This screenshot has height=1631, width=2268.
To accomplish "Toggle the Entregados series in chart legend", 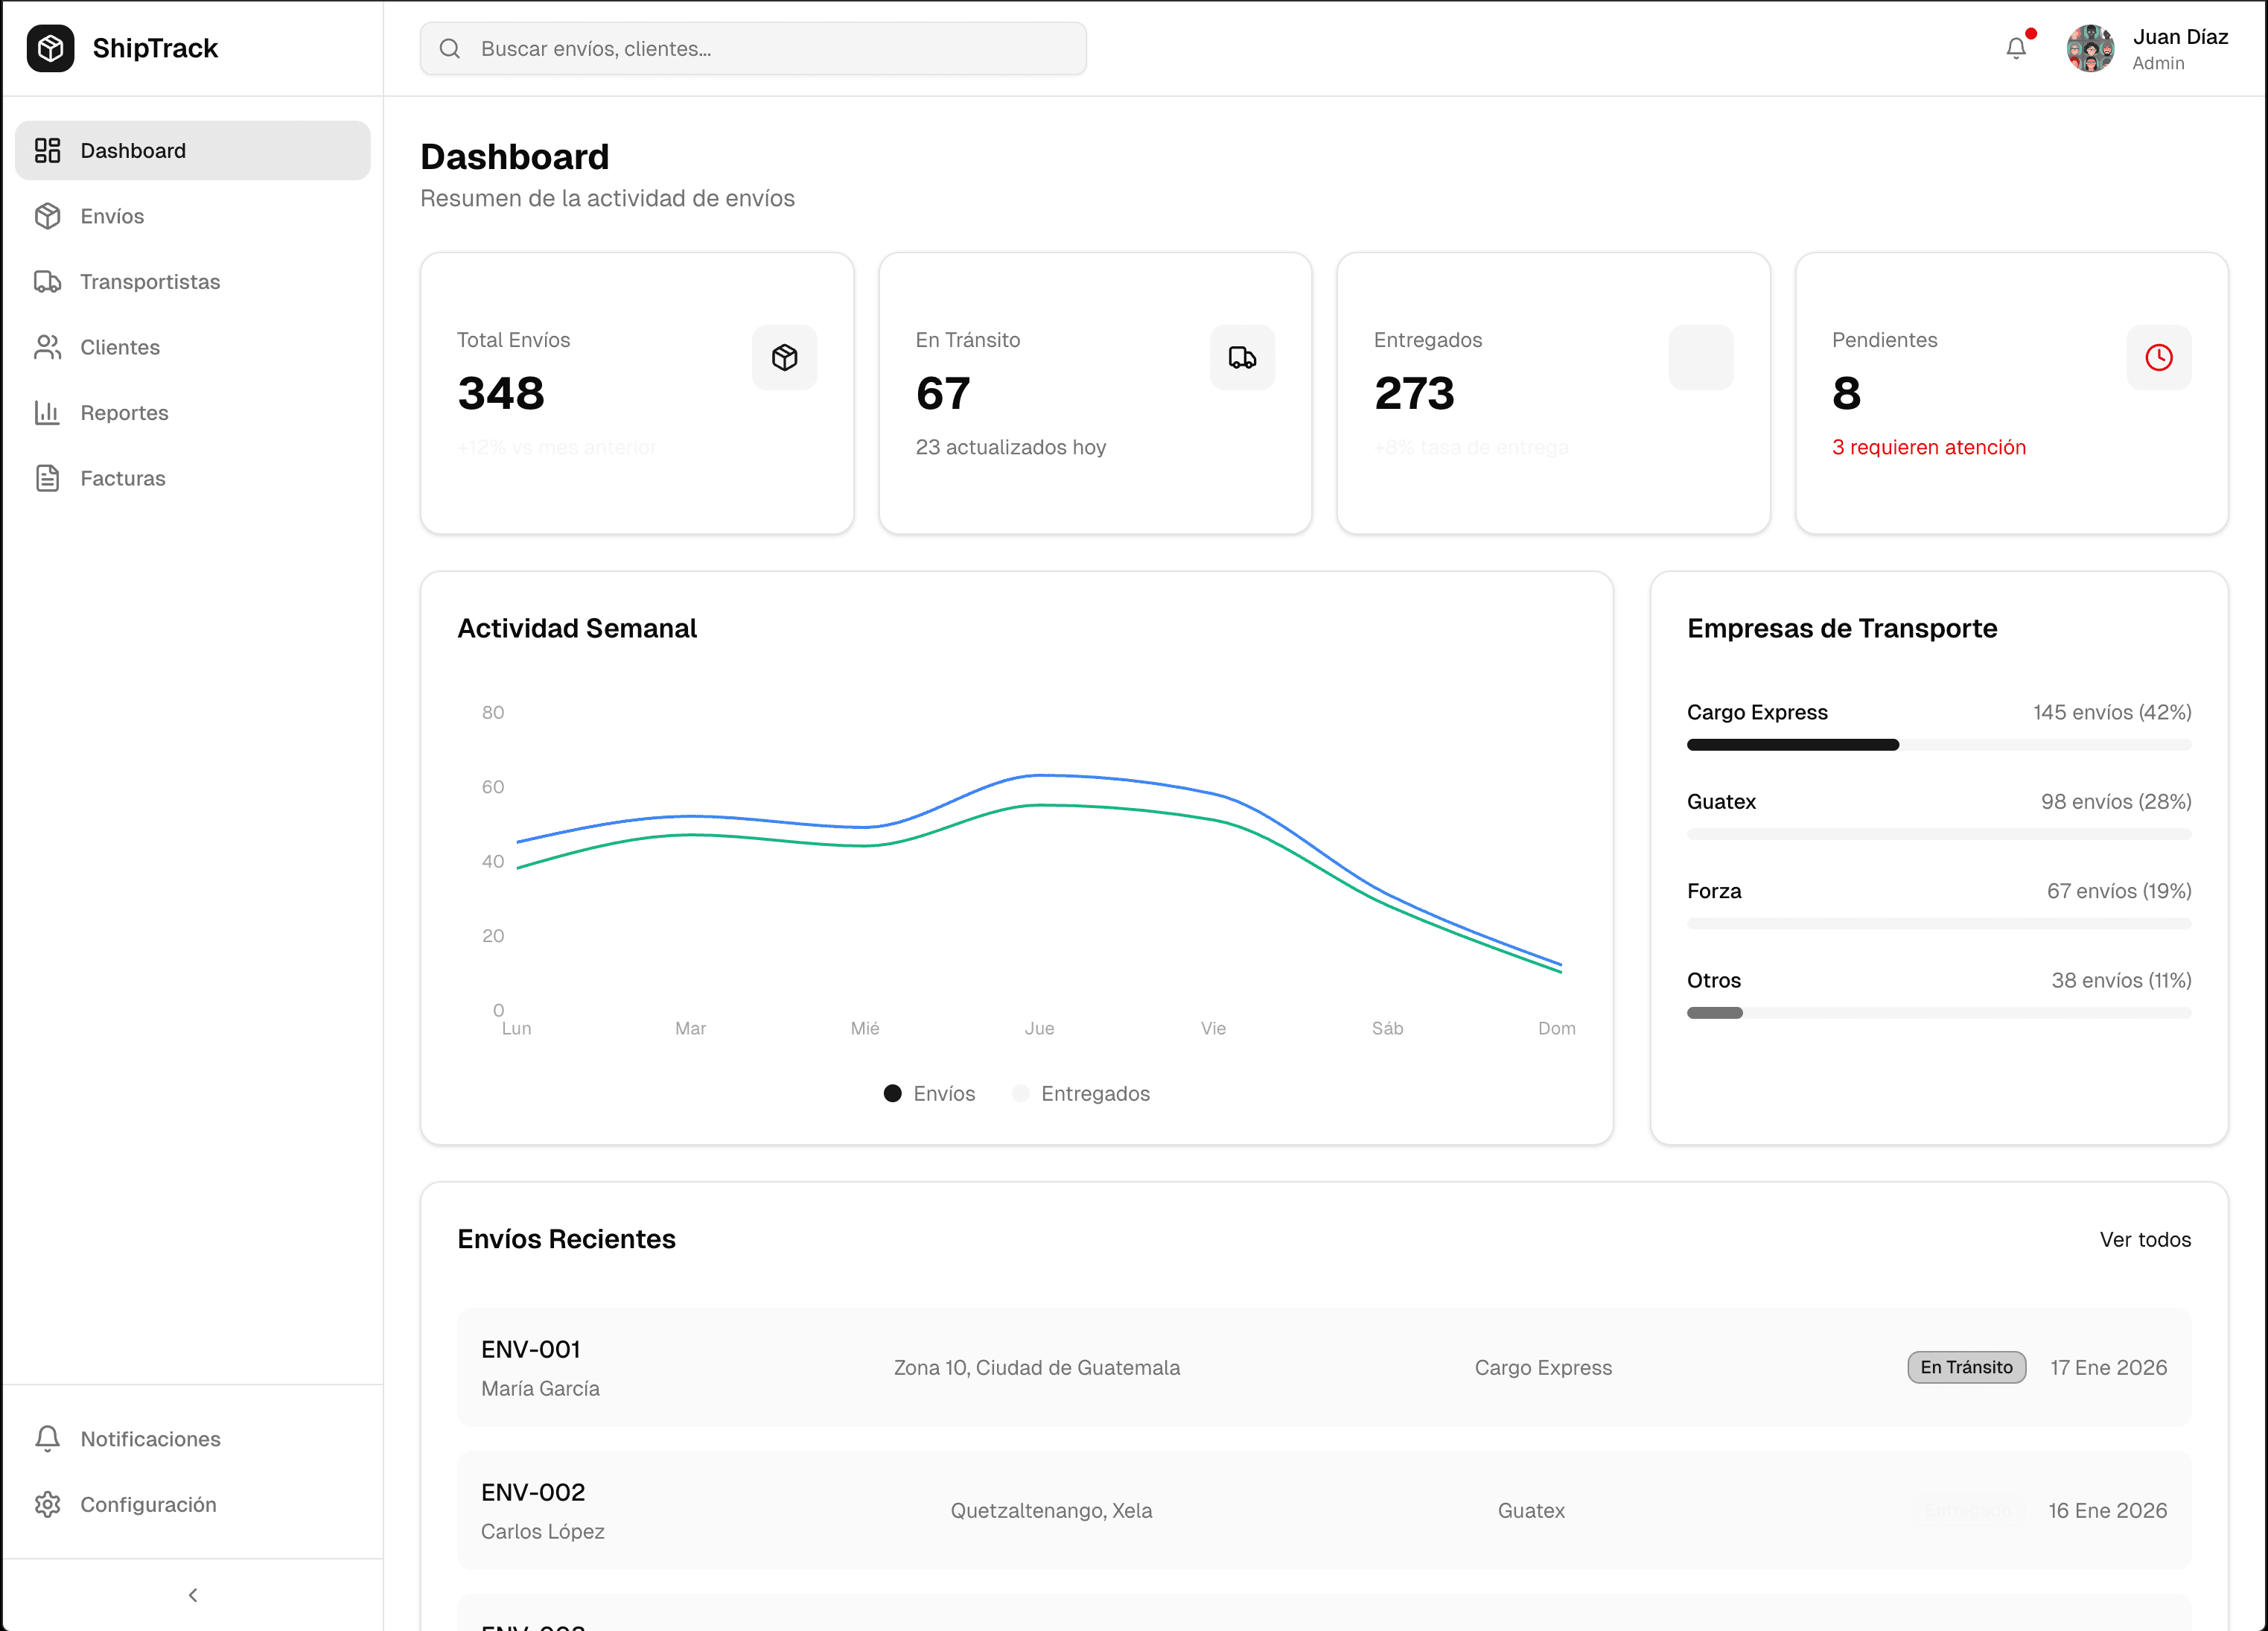I will tap(1081, 1093).
